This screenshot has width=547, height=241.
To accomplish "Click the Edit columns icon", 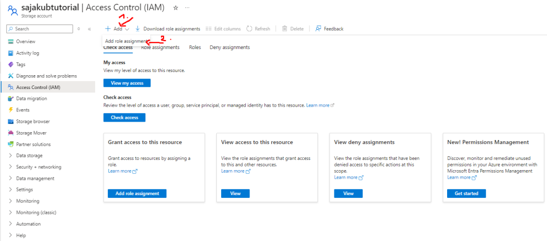I will tap(209, 29).
